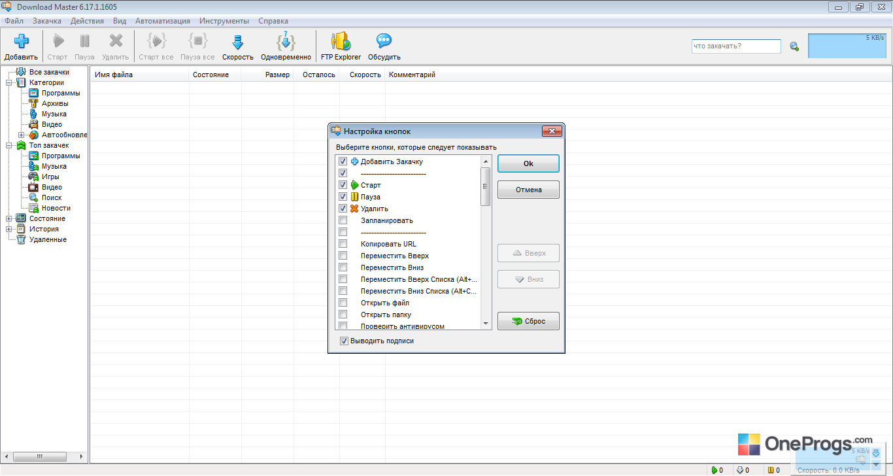Click the vertical scrollbar thumb in button list

click(486, 187)
